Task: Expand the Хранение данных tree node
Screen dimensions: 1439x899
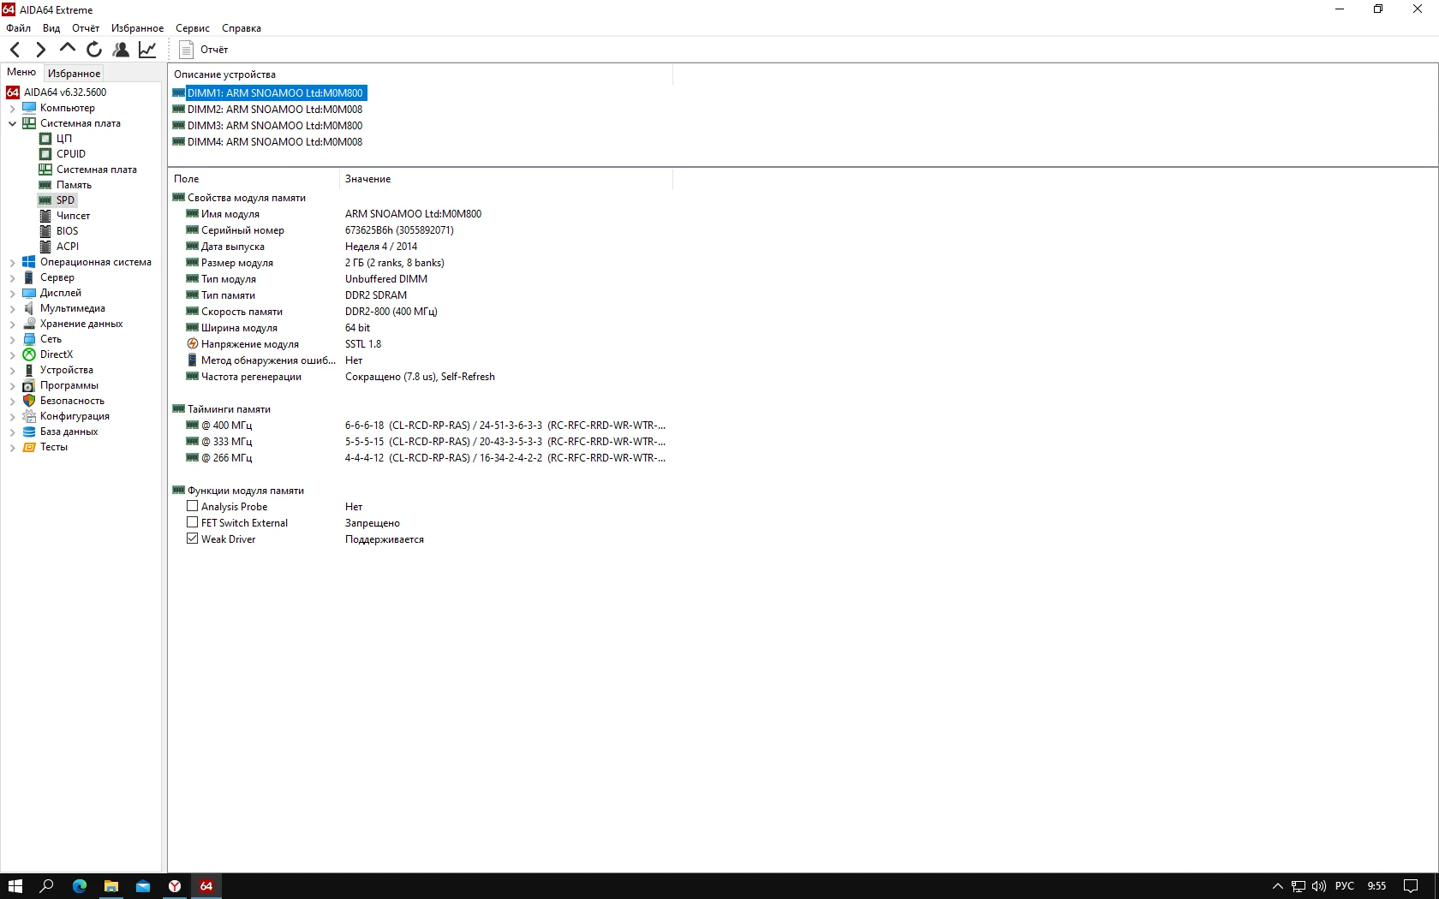Action: [12, 324]
